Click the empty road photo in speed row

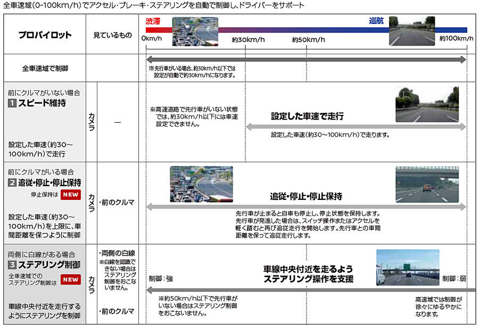[427, 104]
